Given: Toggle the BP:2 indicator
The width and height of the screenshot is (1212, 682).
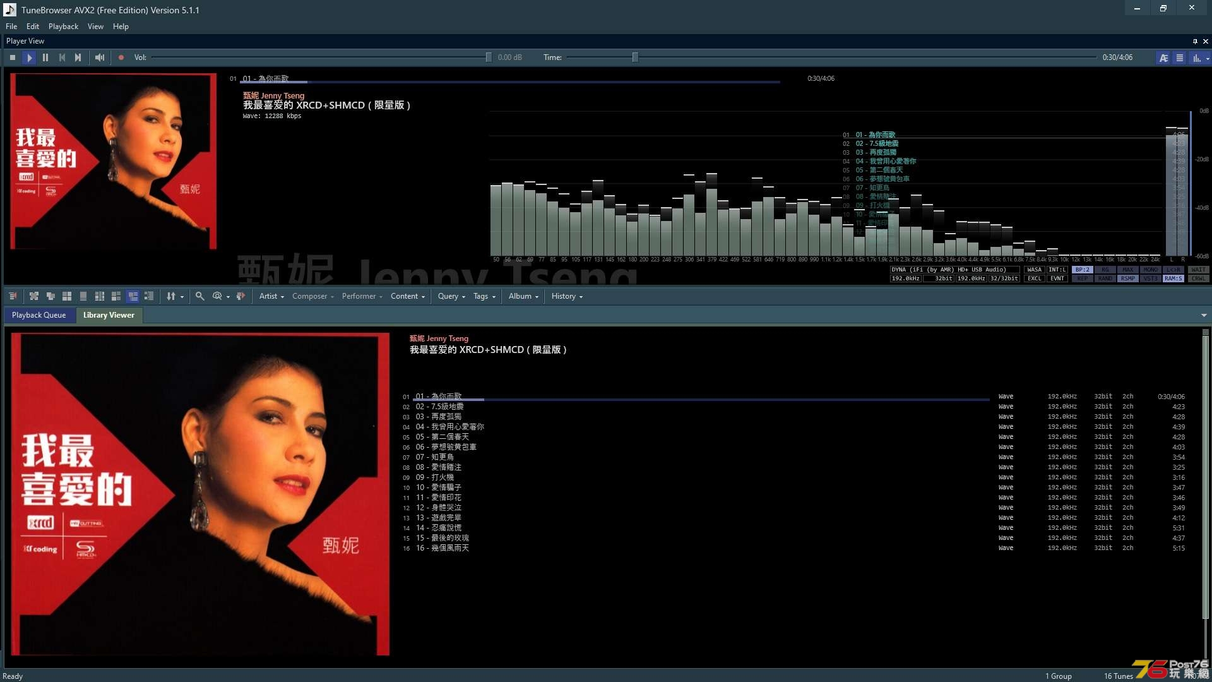Looking at the screenshot, I should pos(1083,270).
